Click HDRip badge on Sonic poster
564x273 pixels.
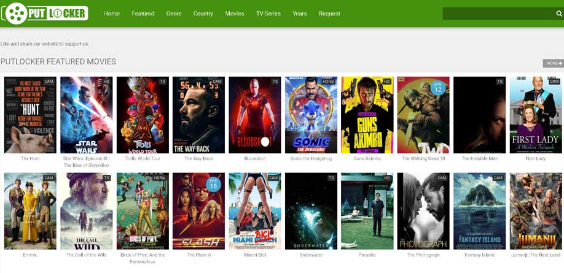[328, 82]
